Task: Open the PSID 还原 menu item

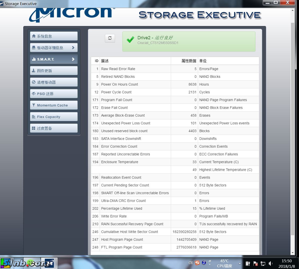Action: coord(54,94)
